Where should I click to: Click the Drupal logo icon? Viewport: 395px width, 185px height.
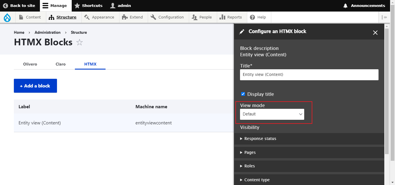coord(7,17)
